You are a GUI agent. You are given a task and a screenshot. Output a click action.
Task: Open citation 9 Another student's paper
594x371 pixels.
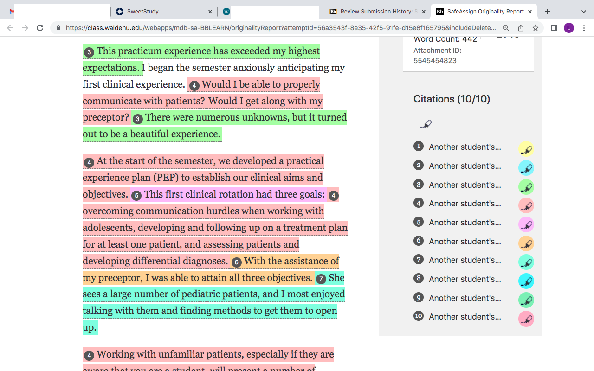[465, 298]
